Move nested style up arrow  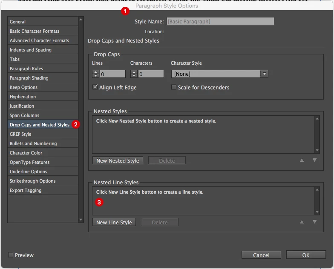[x=302, y=160]
